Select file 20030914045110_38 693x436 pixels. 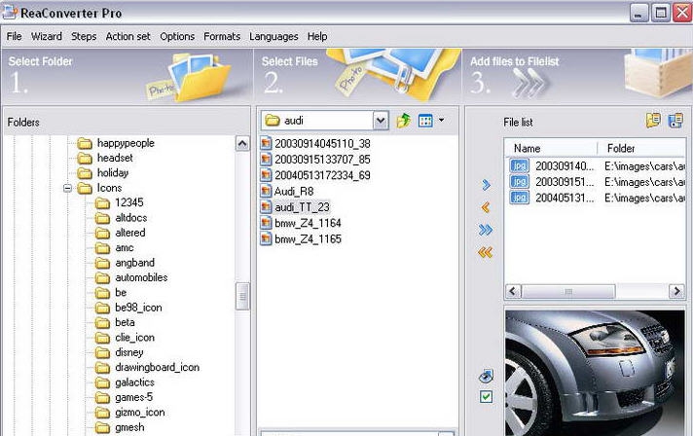pyautogui.click(x=322, y=144)
